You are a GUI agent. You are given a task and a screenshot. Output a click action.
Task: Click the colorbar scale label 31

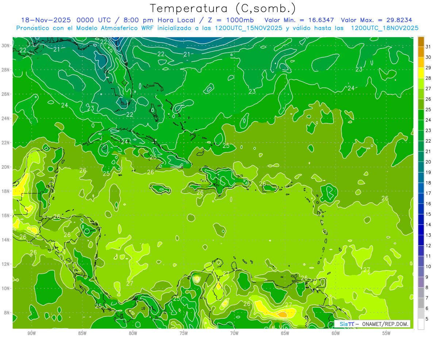[429, 46]
